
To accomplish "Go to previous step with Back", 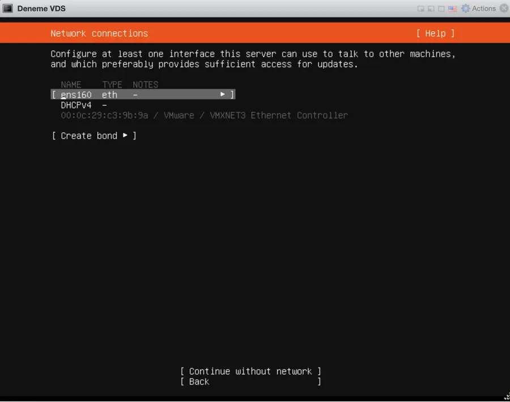I will click(x=251, y=382).
